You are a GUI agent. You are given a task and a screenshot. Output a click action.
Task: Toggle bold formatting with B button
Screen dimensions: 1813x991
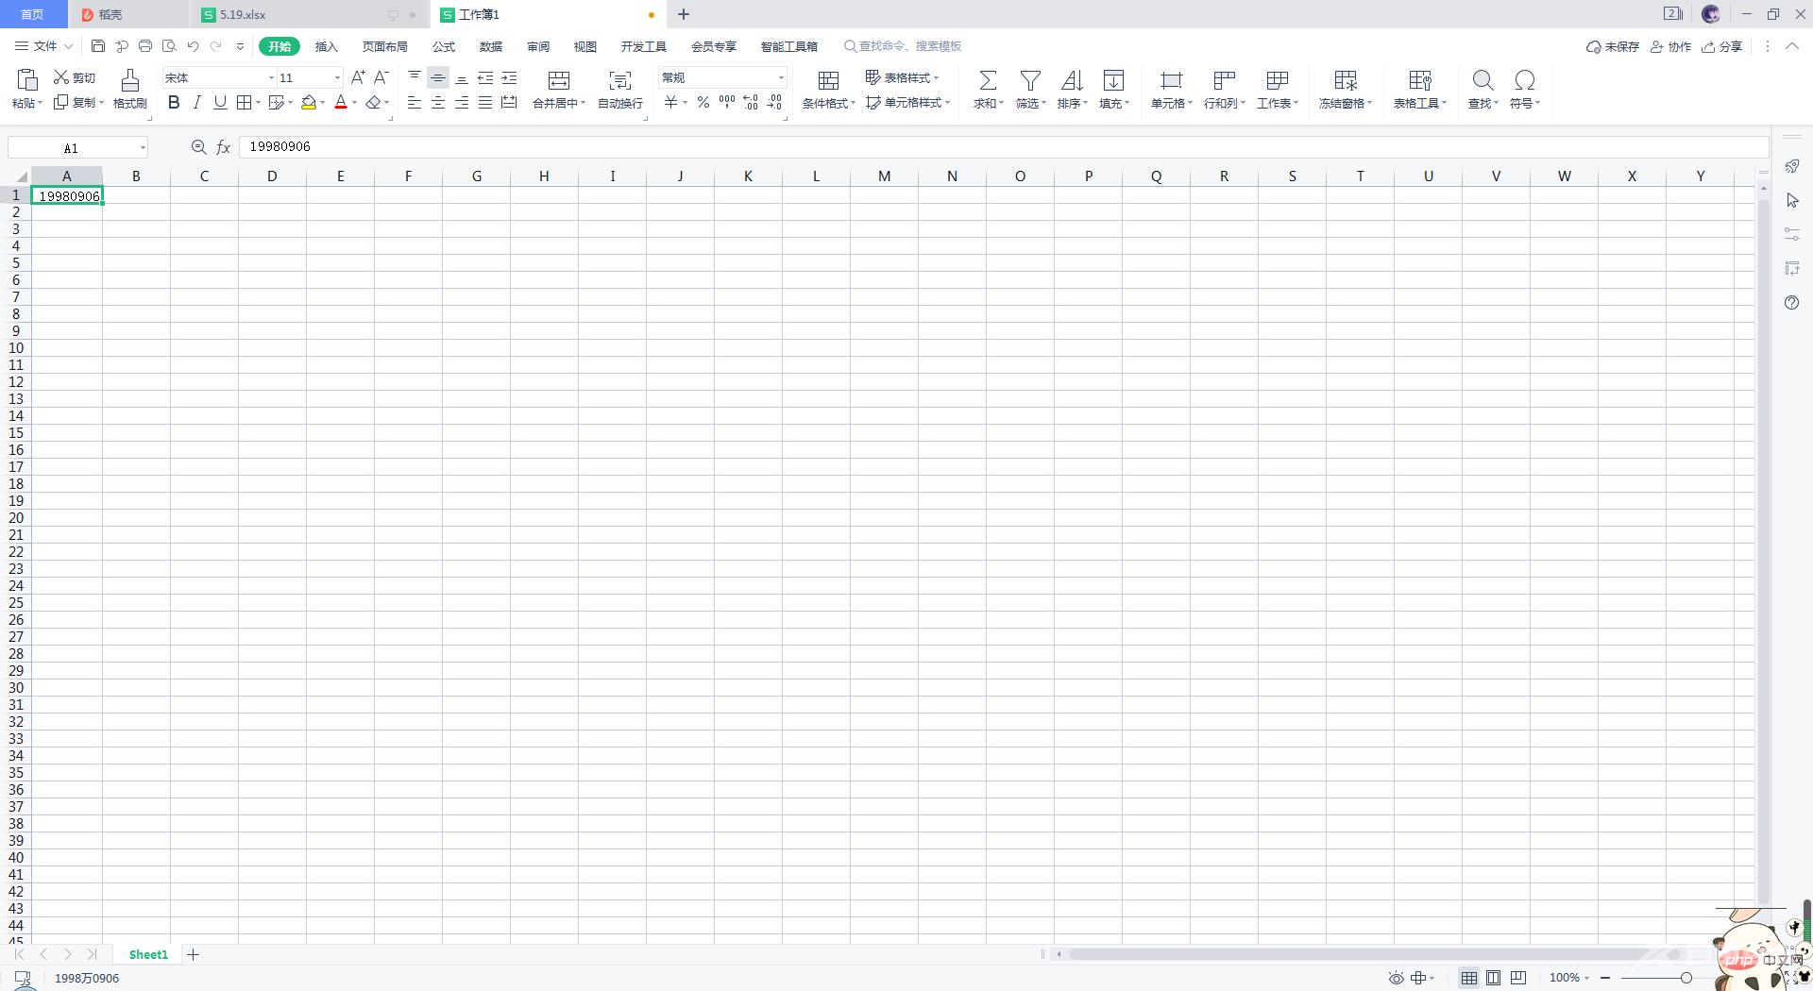[174, 103]
